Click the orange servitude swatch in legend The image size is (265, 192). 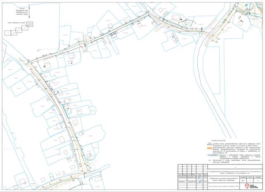[x=210, y=148]
